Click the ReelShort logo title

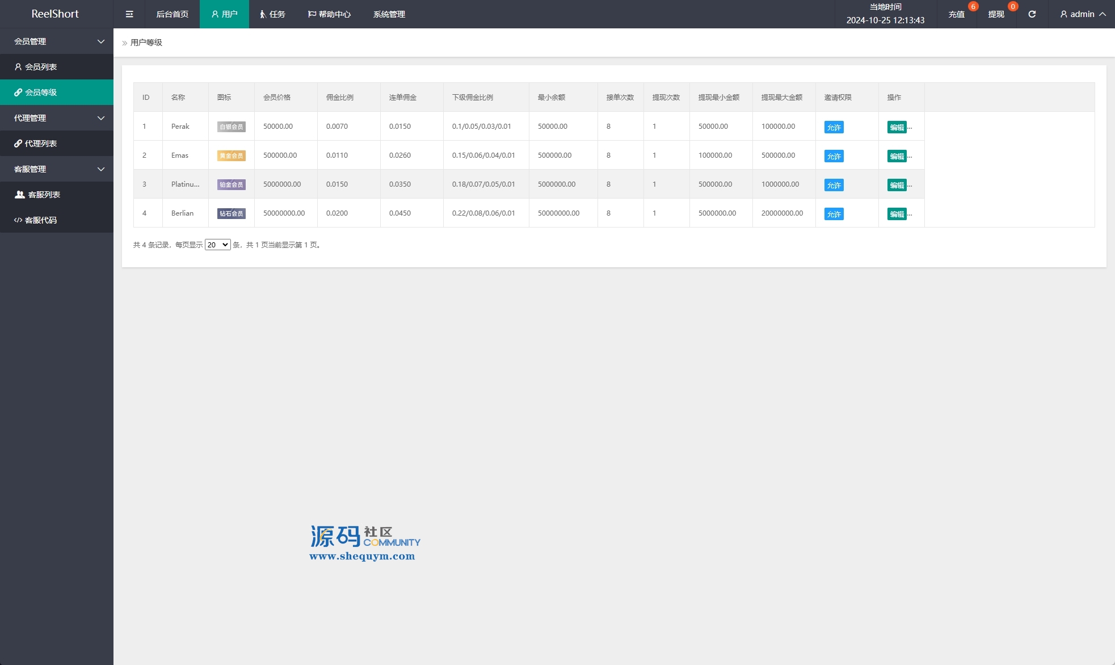(x=55, y=14)
